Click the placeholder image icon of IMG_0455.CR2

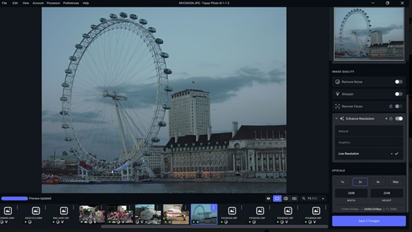64,211
